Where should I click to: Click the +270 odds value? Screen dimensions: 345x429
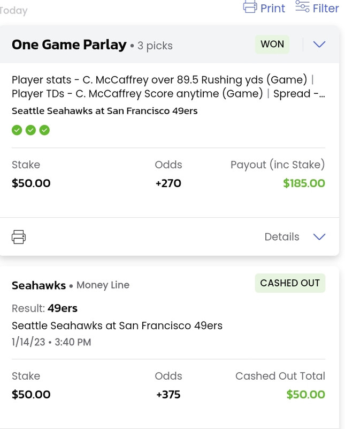click(168, 183)
